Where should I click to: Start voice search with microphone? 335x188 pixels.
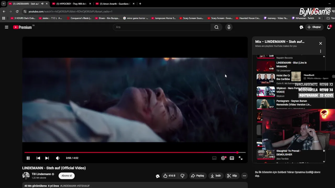pos(229,27)
